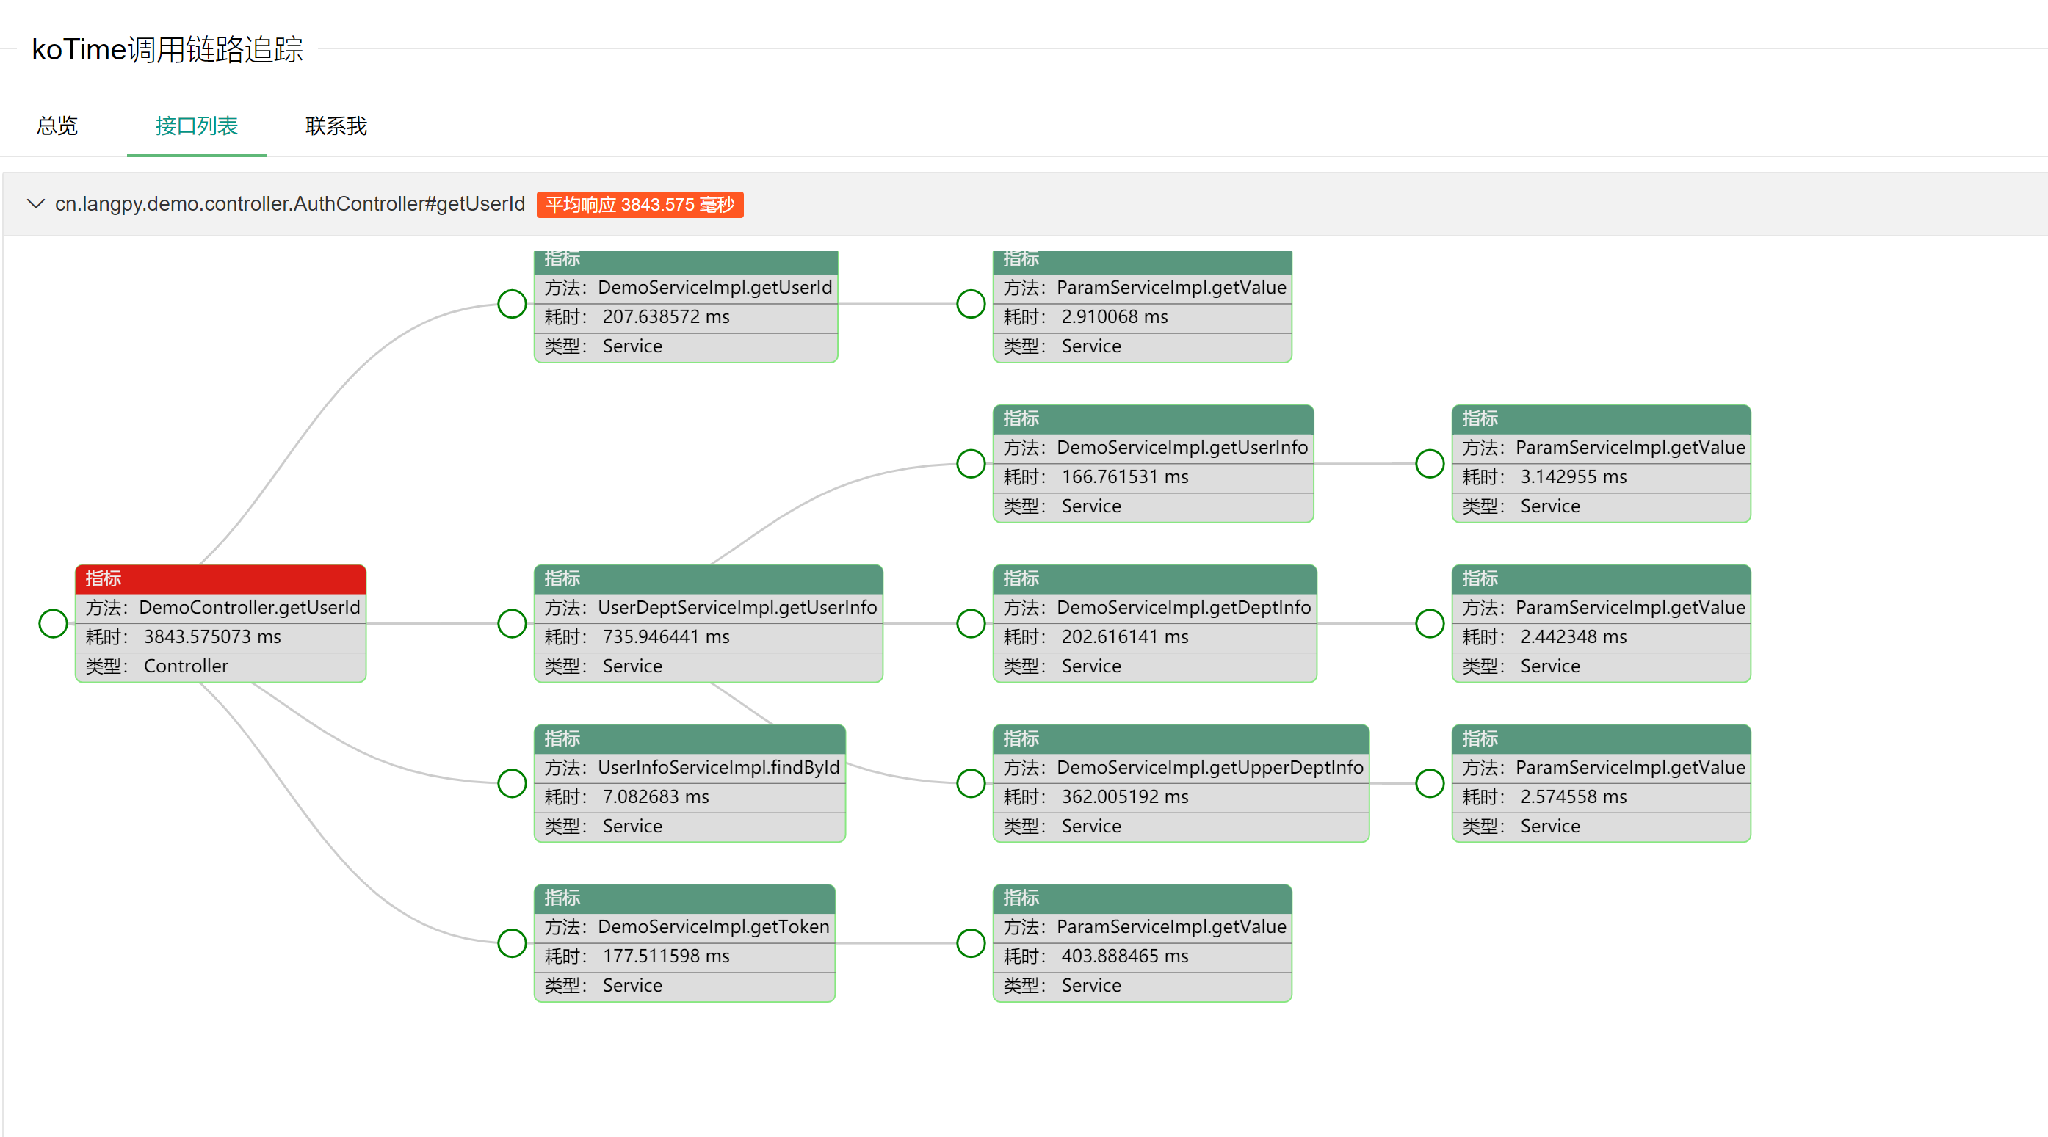This screenshot has height=1137, width=2048.
Task: Click circle node beside DemoServiceImpl.getDeptInfo
Action: pyautogui.click(x=971, y=624)
